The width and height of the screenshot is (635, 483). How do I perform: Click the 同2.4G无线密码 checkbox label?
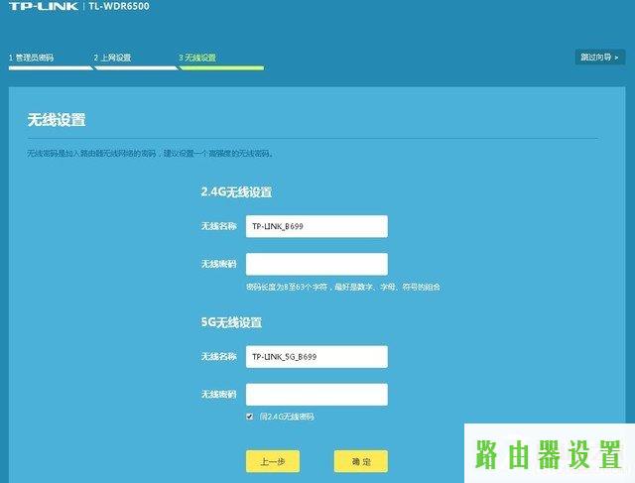tap(287, 417)
